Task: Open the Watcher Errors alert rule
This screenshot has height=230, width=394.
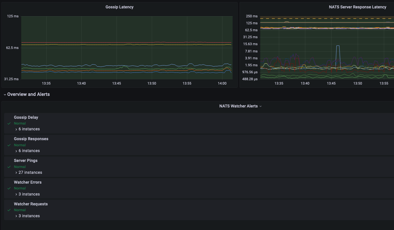Action: [28, 182]
